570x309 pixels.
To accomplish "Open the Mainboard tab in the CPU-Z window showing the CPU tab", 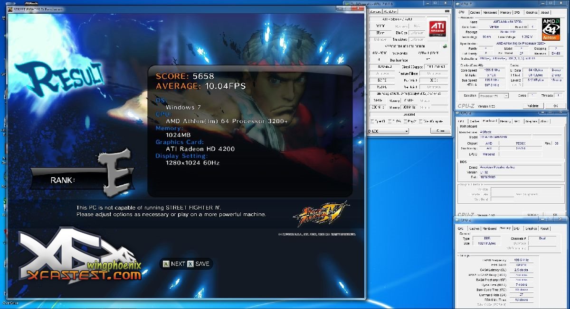I will pos(490,13).
